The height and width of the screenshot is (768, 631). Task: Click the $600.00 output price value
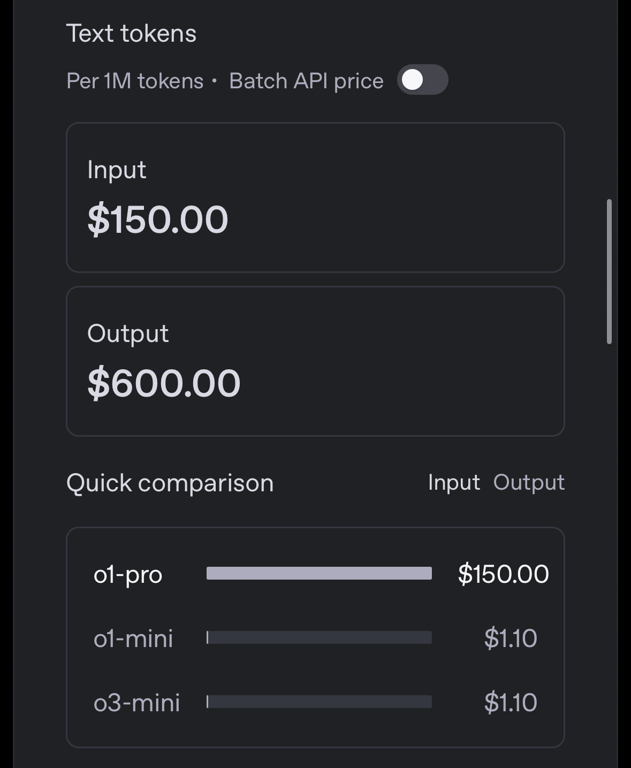click(164, 384)
